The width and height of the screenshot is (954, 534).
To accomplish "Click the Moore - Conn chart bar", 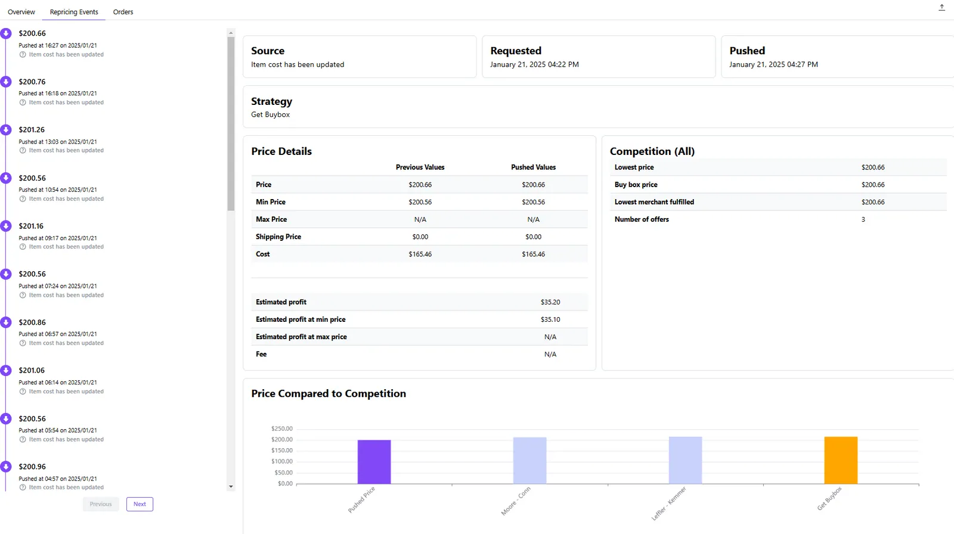I will tap(529, 461).
